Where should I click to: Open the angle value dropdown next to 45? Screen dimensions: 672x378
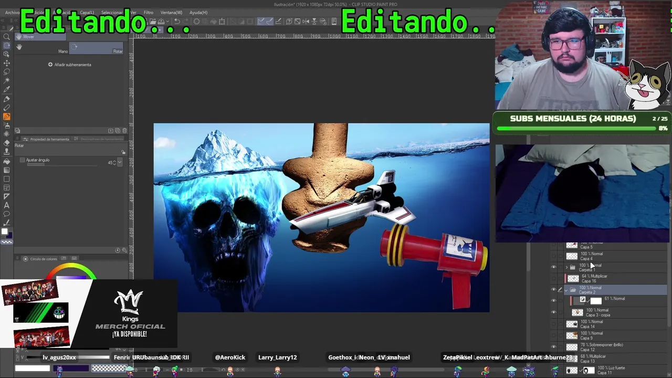[120, 163]
